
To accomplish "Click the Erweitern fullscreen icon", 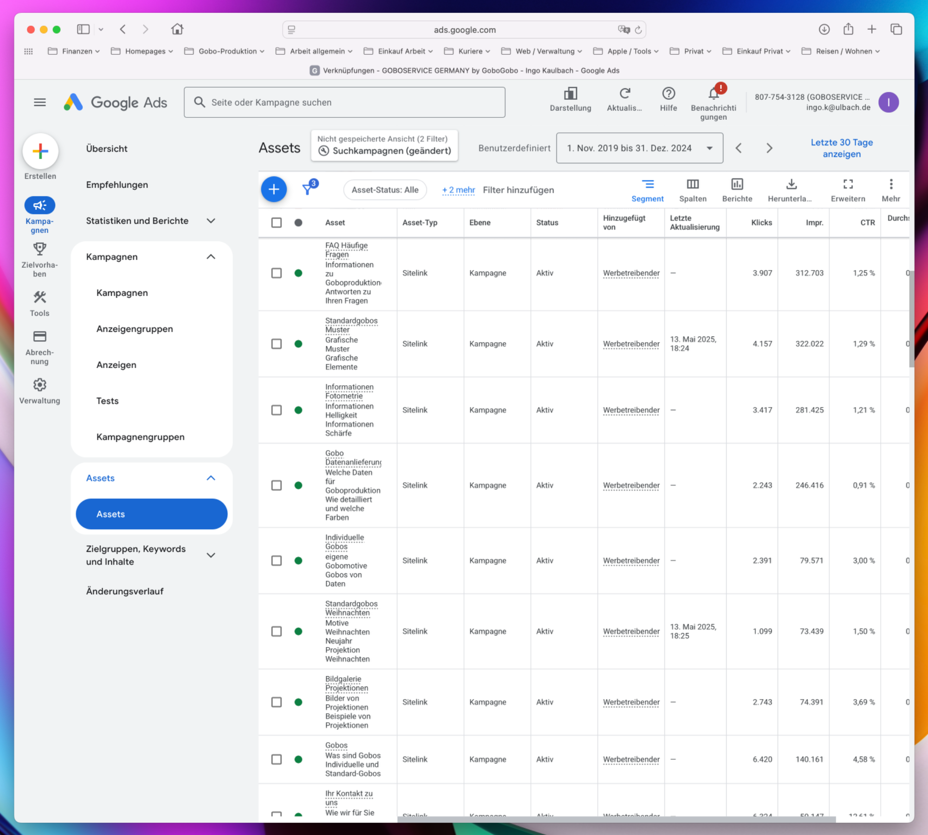I will [848, 185].
